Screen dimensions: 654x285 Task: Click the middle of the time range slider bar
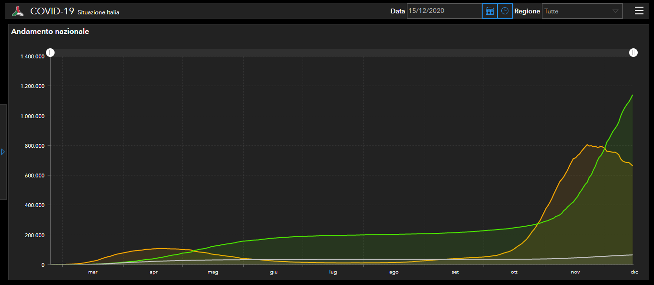tap(342, 53)
